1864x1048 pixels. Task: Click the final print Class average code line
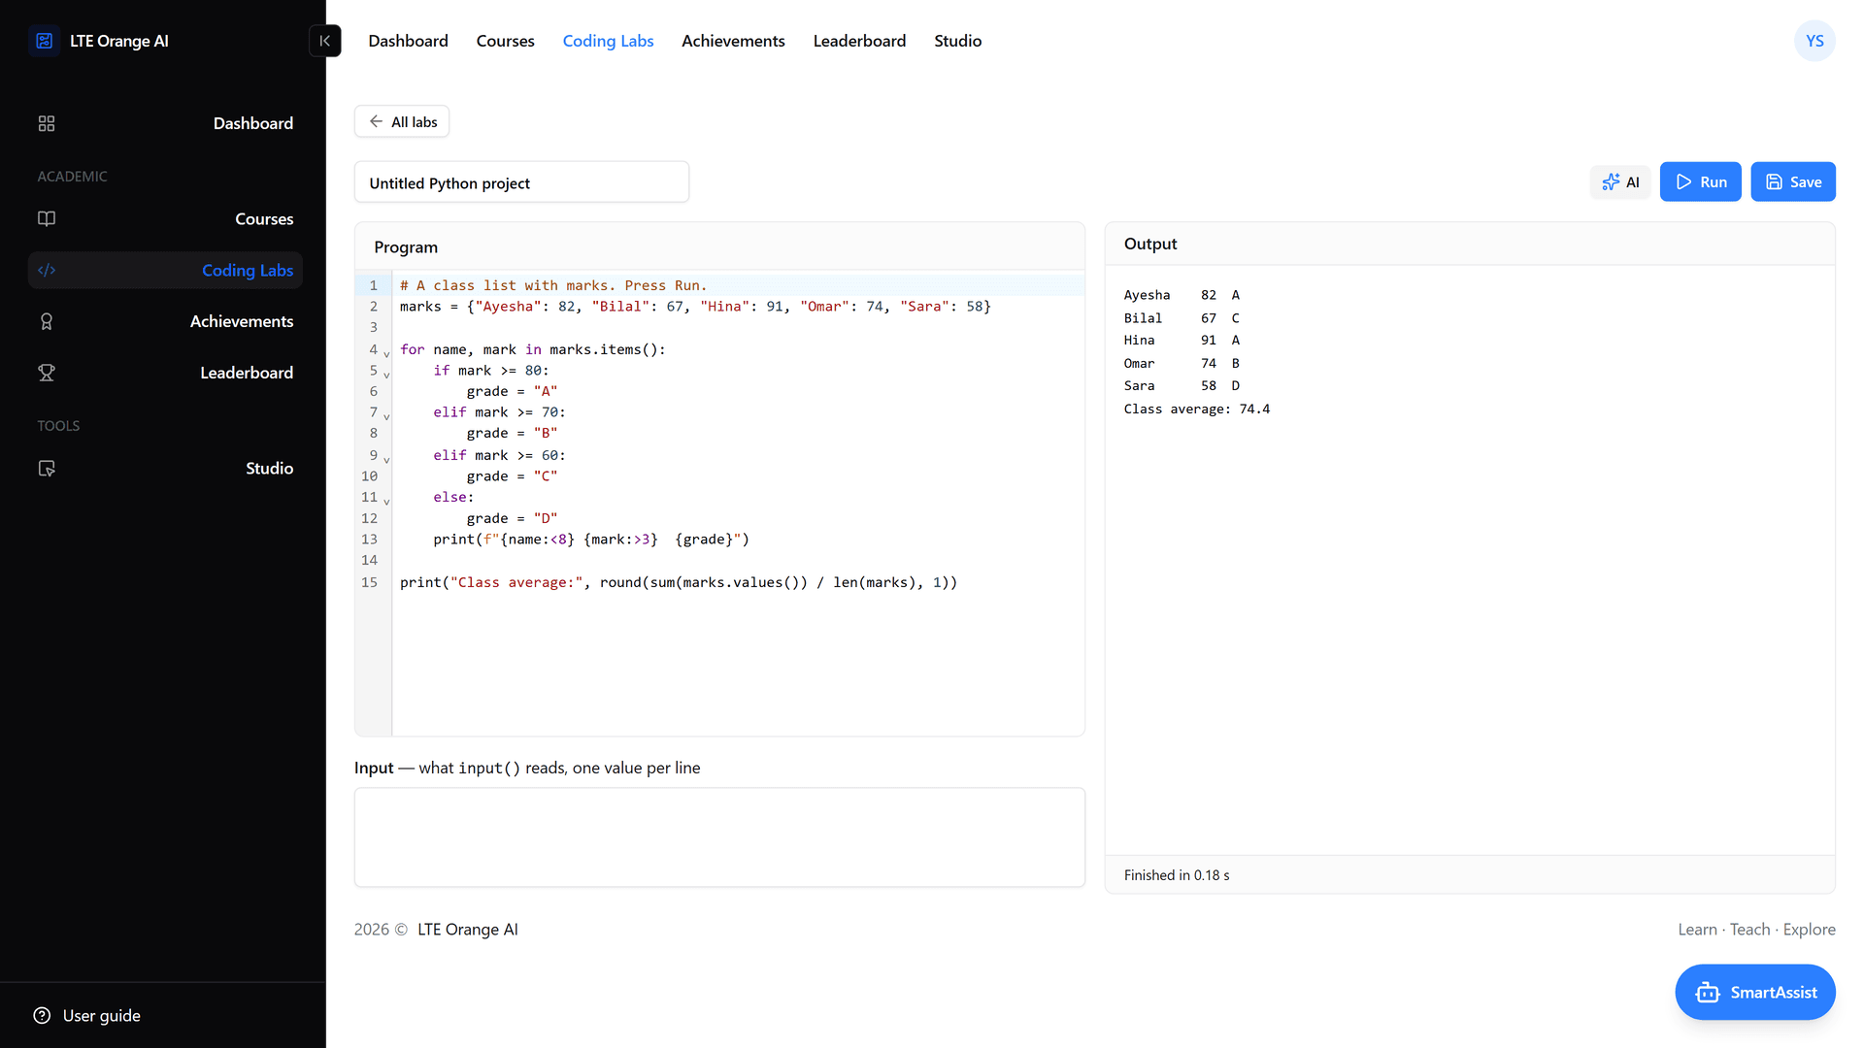(x=678, y=582)
